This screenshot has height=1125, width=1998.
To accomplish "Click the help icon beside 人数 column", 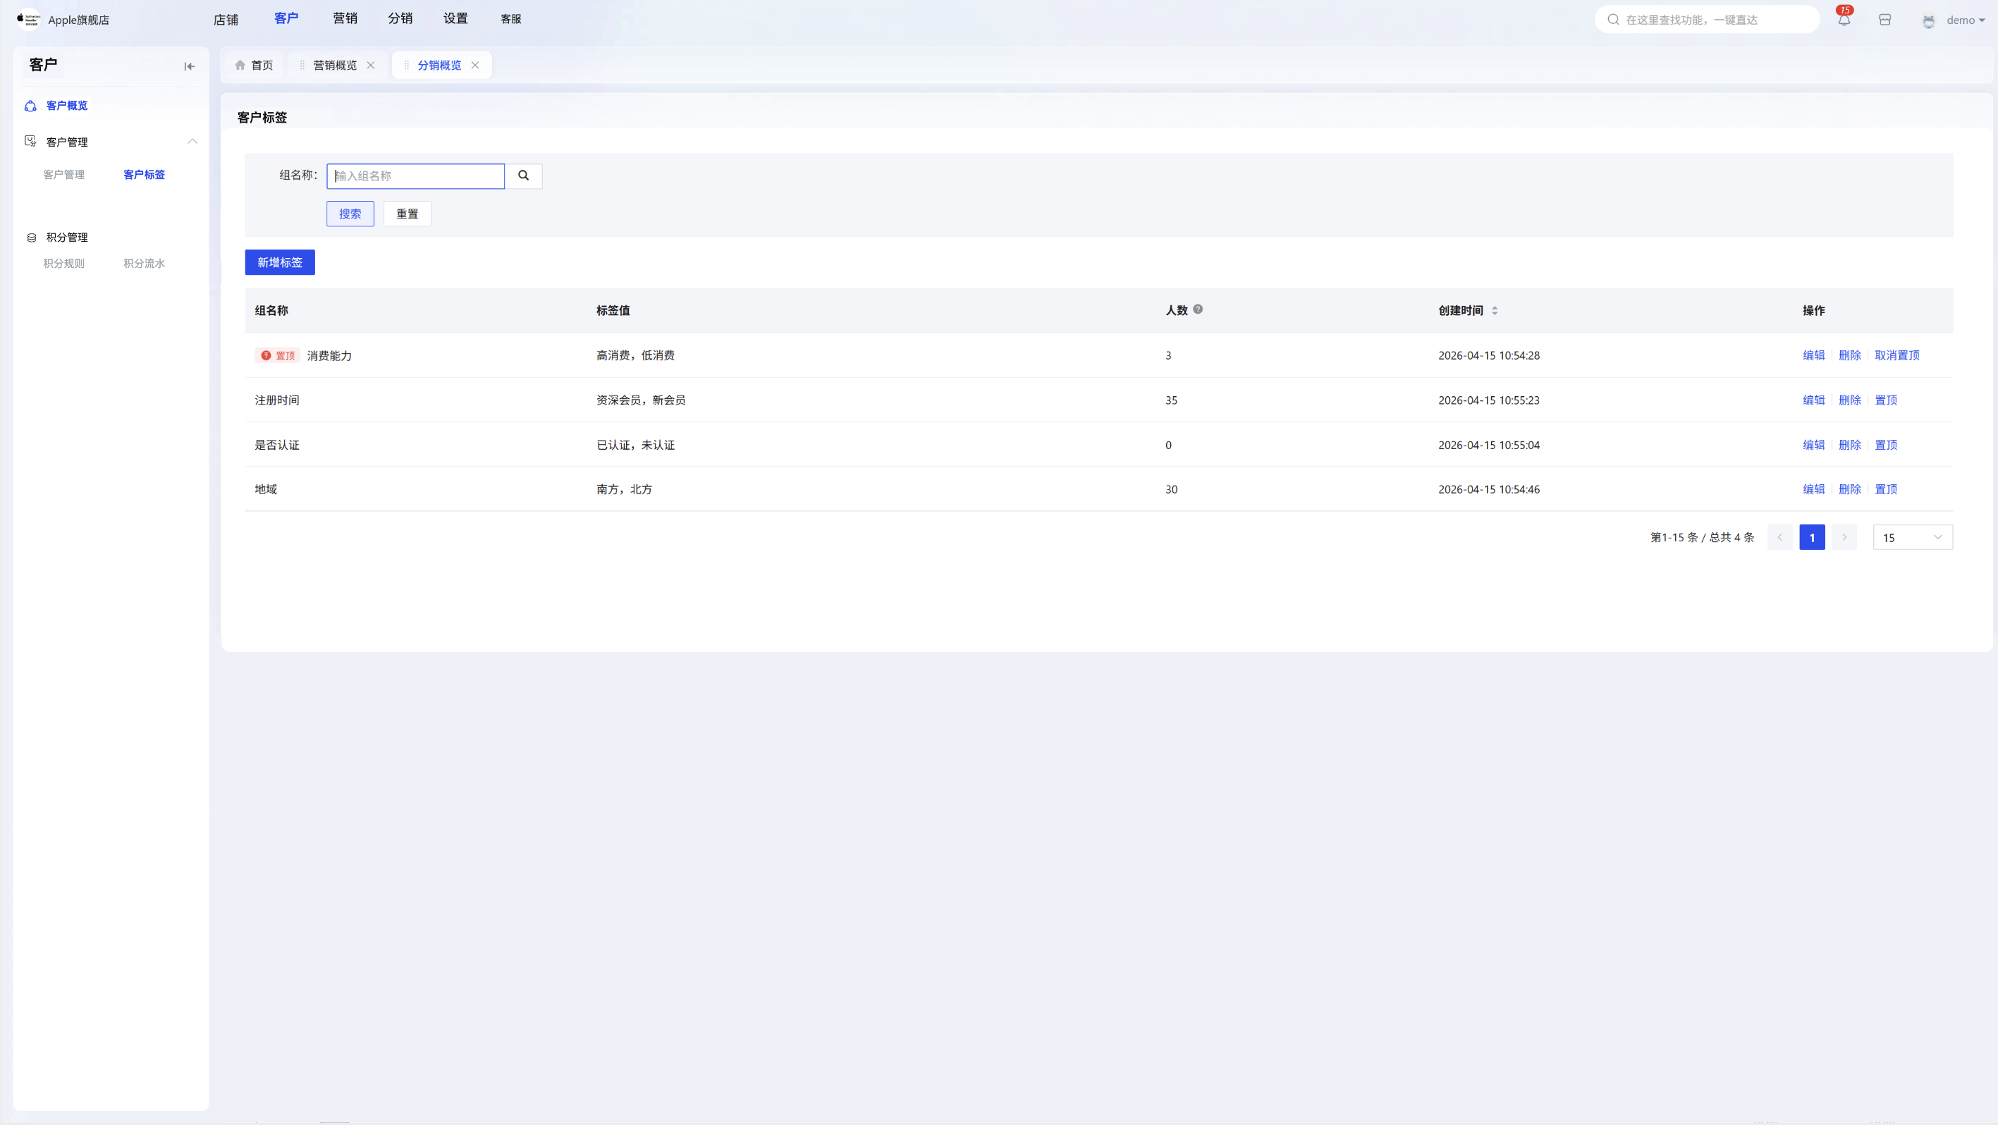I will click(x=1198, y=309).
